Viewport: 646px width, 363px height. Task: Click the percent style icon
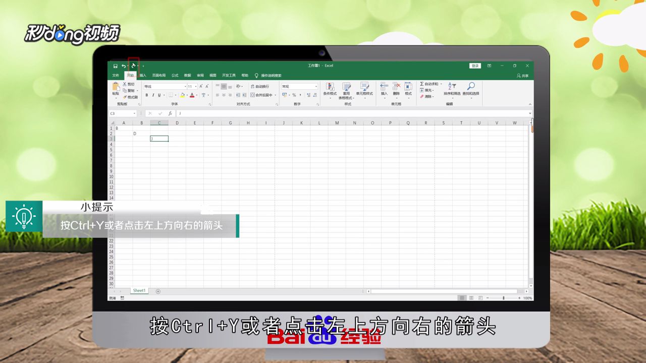point(294,95)
